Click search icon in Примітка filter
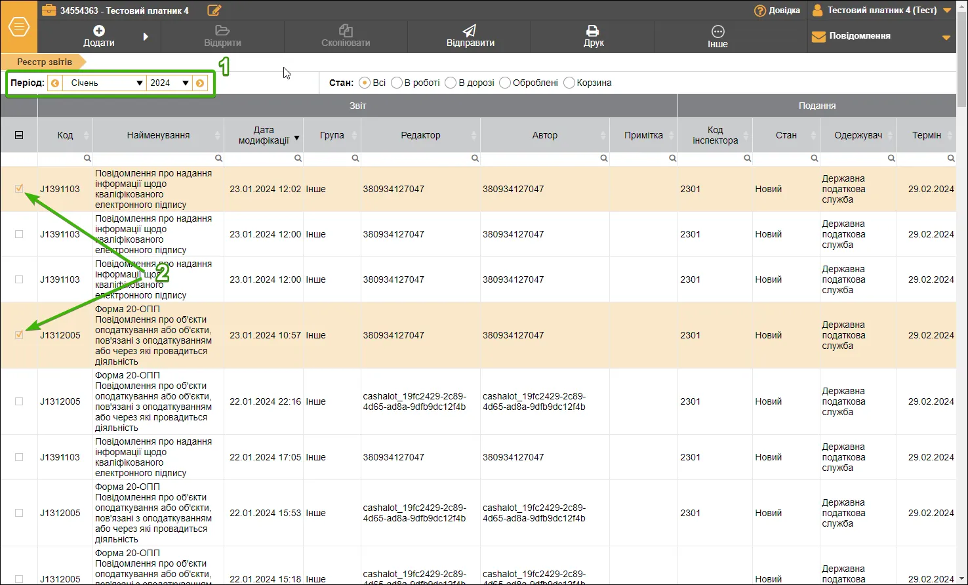This screenshot has height=585, width=968. 672,159
